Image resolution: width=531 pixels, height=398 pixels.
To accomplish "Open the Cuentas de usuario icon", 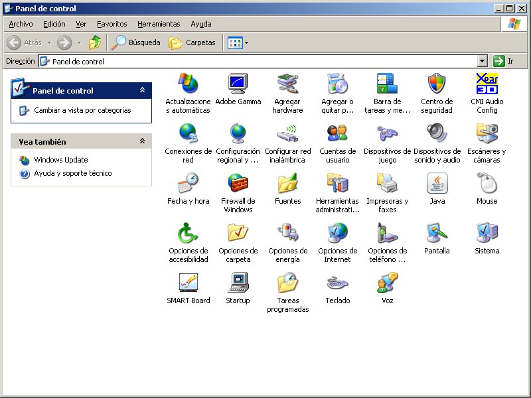I will [337, 133].
